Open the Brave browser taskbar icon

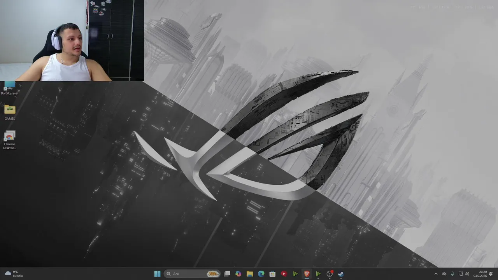[307, 274]
